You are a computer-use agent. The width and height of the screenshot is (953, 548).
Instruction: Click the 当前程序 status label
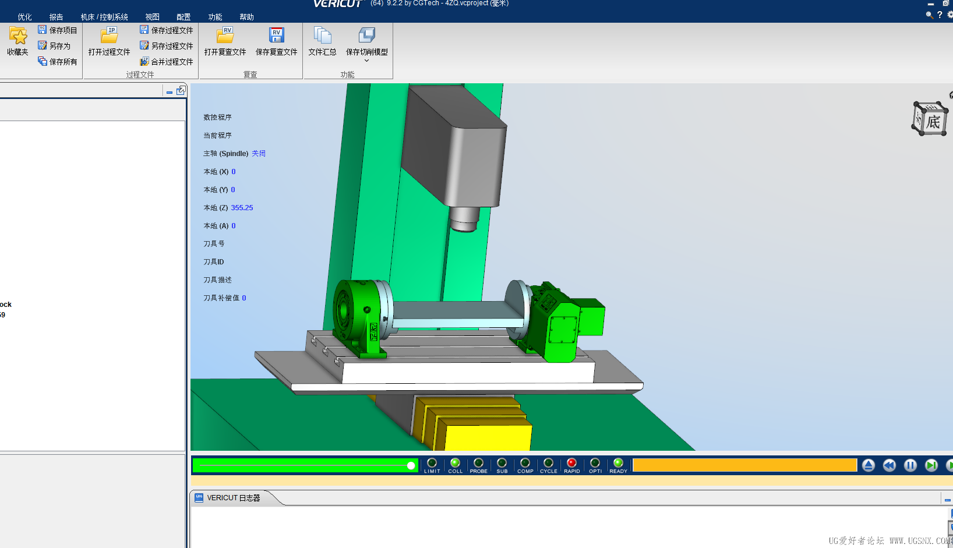click(217, 136)
